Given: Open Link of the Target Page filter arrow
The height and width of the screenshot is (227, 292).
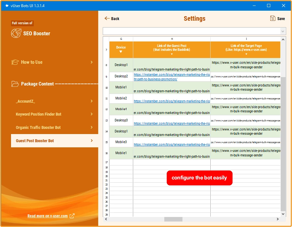Looking at the screenshot, I should (x=246, y=54).
